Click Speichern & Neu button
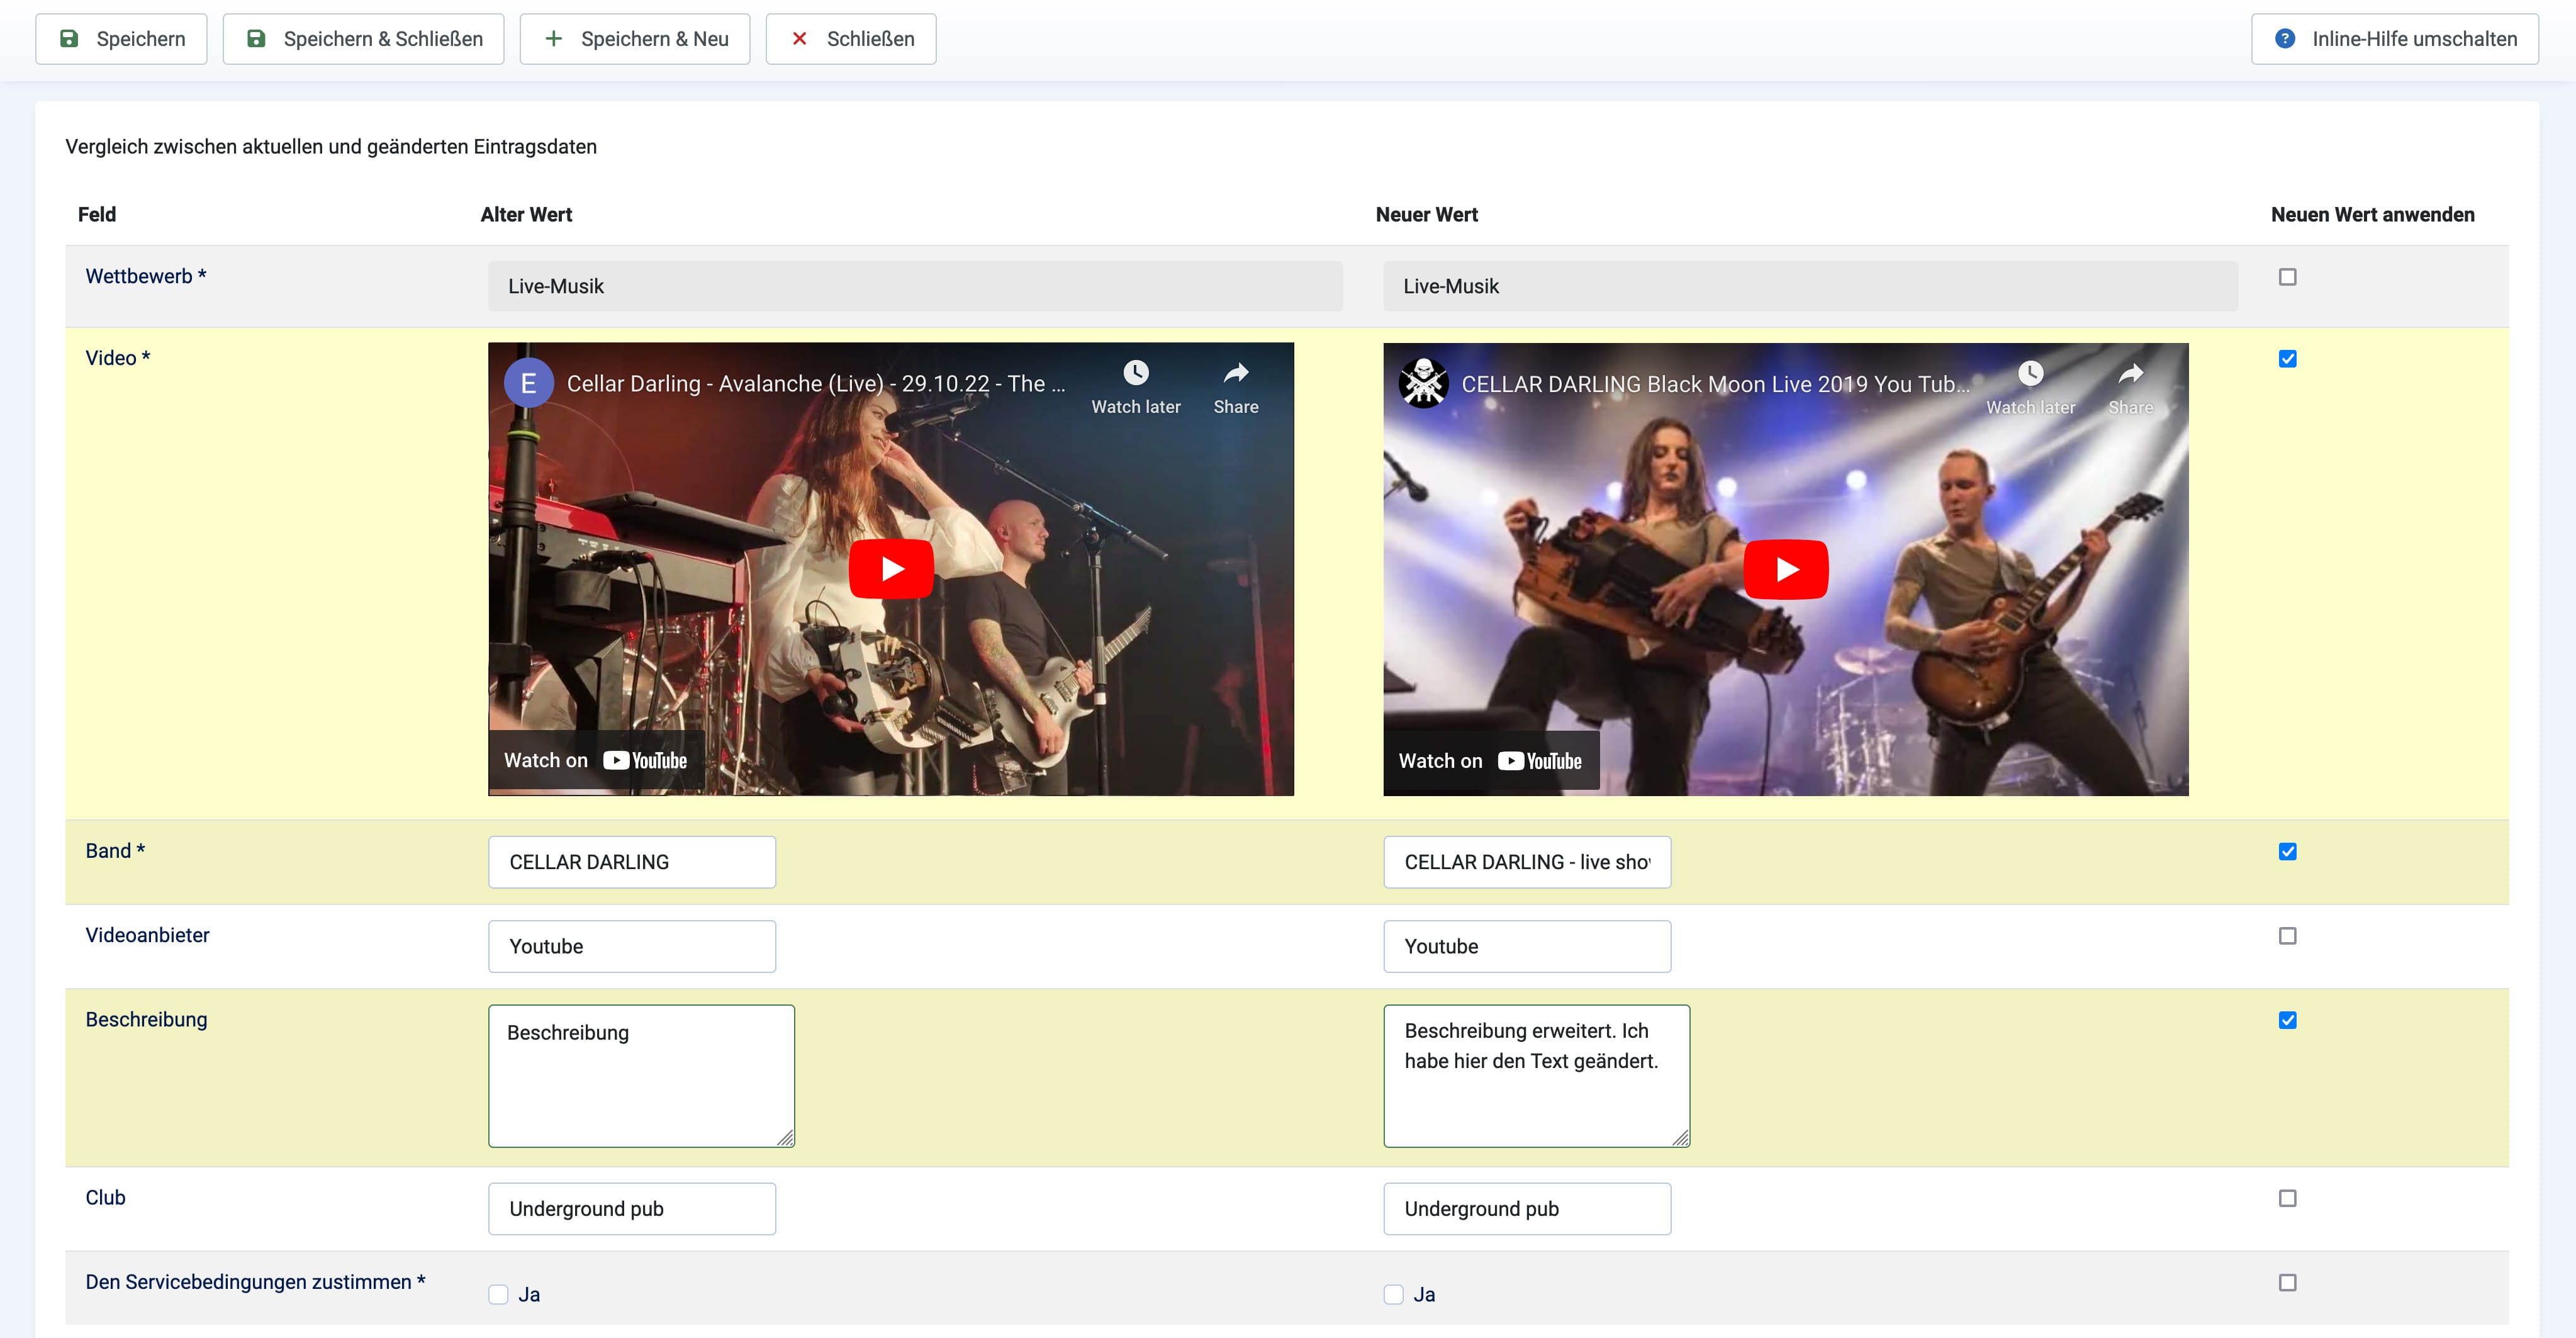The width and height of the screenshot is (2576, 1338). [634, 39]
